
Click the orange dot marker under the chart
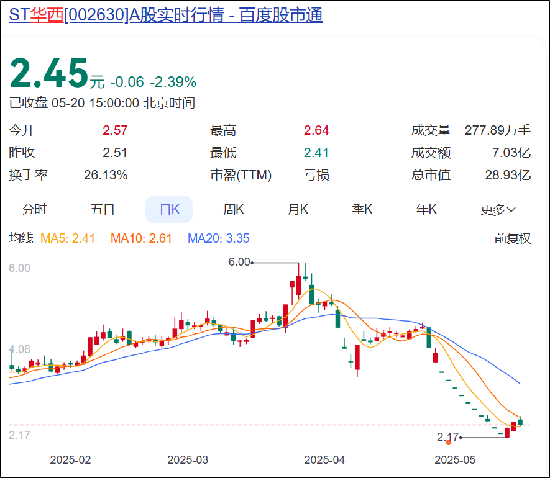pyautogui.click(x=449, y=443)
